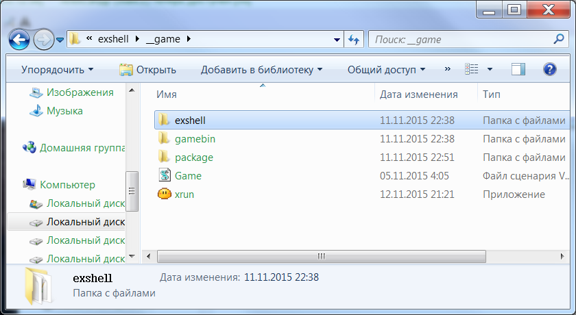Click the refresh icon beside the address bar
This screenshot has width=576, height=315.
354,40
